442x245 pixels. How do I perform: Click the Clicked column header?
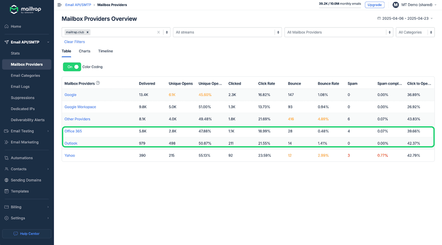(x=235, y=83)
